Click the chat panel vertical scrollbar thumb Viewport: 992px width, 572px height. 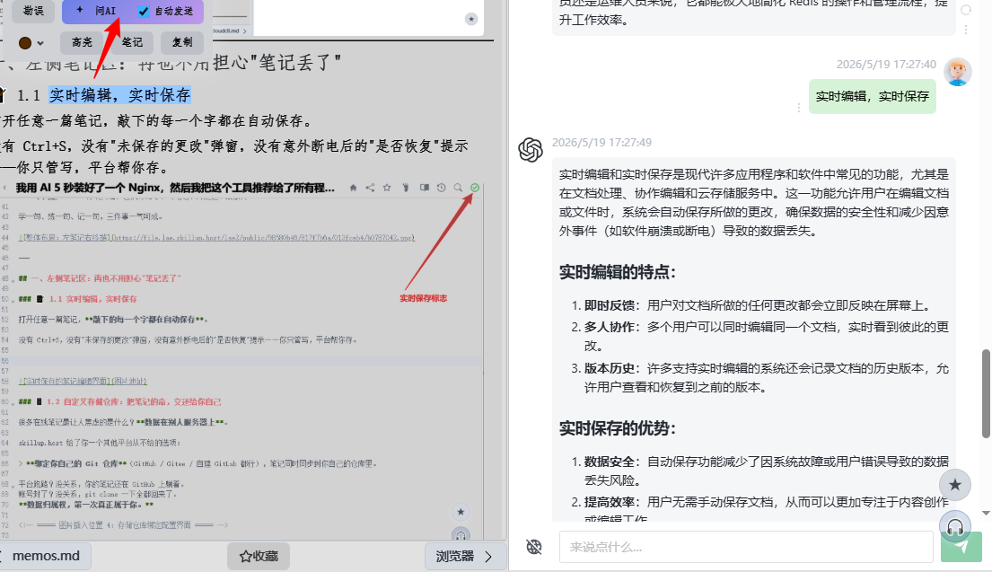pyautogui.click(x=987, y=393)
